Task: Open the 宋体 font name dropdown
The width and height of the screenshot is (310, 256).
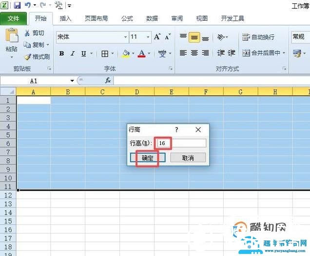Action: [125, 37]
